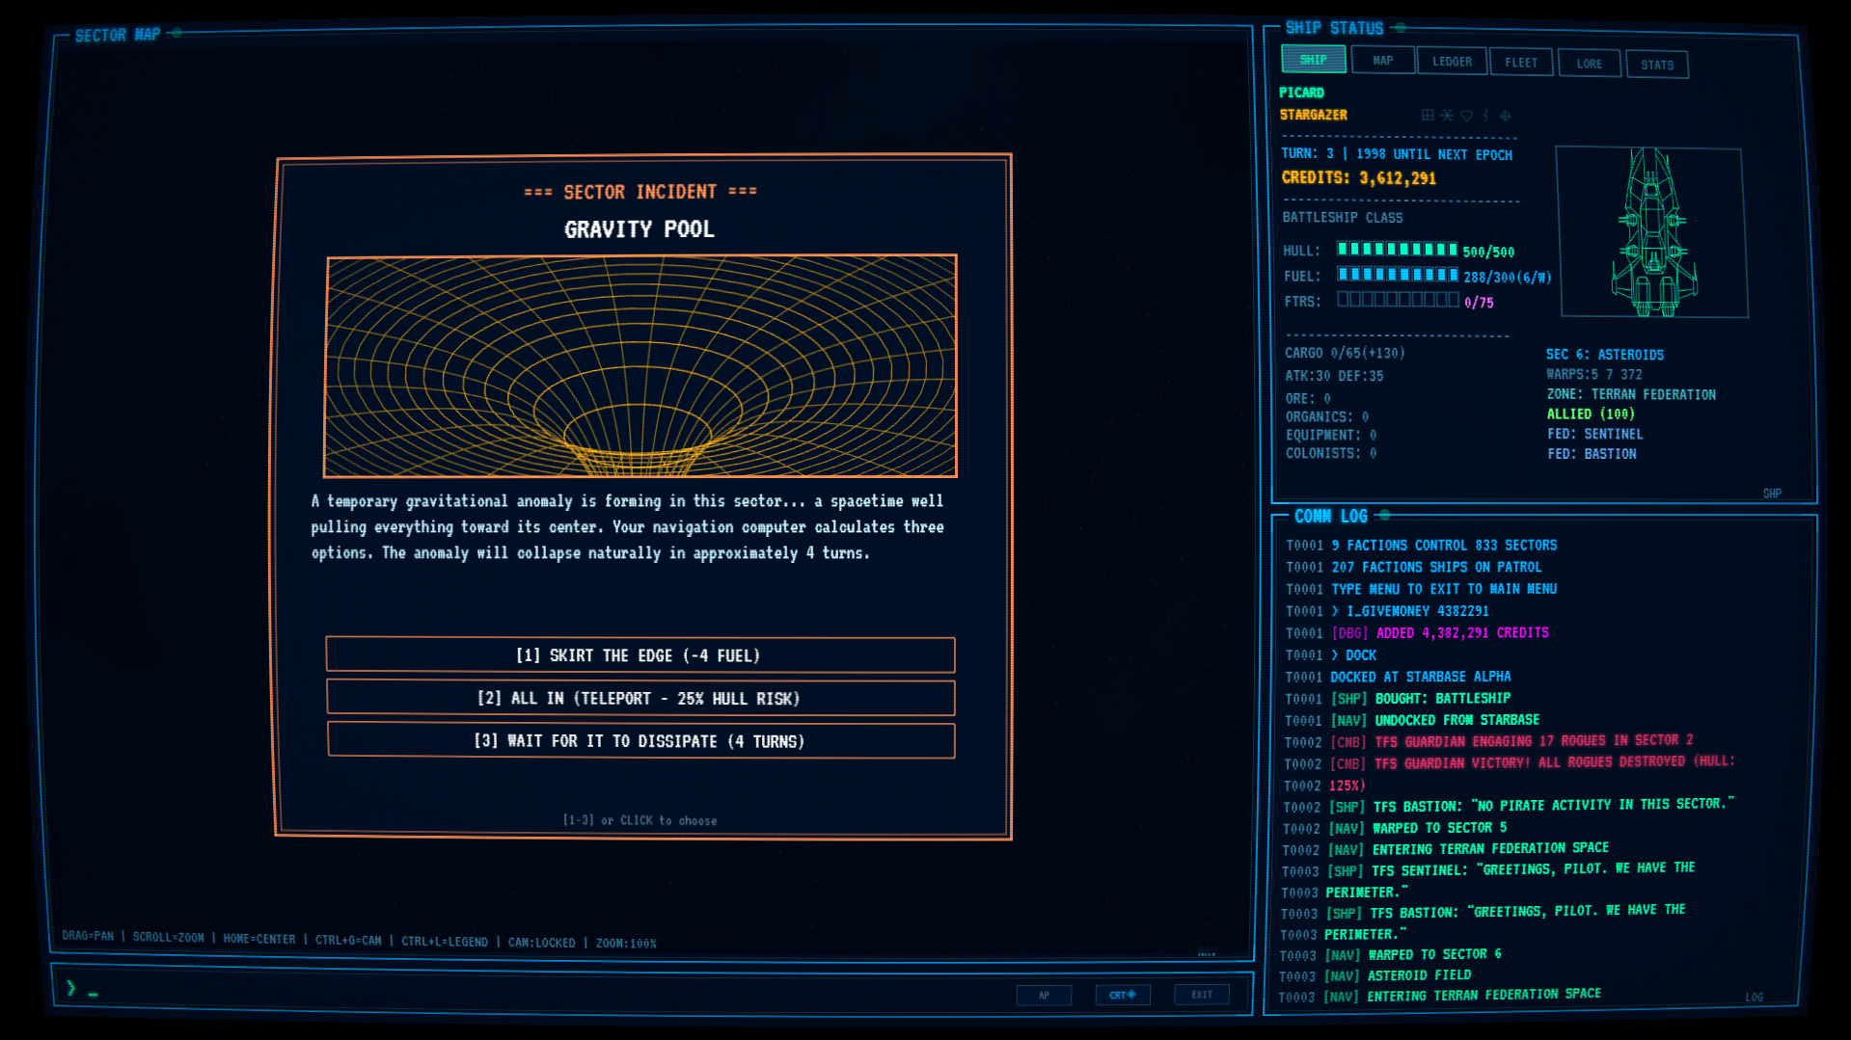Toggle the AP autopilot button
Image resolution: width=1851 pixels, height=1040 pixels.
[1044, 995]
